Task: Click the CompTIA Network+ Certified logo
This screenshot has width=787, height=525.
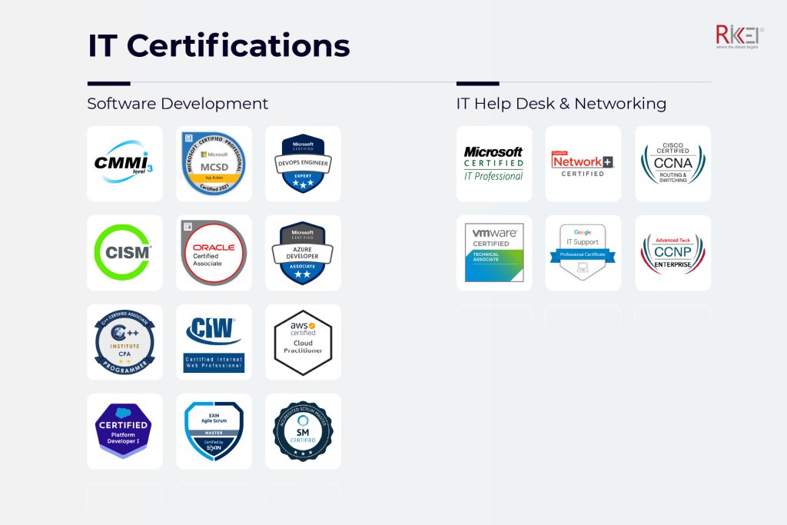Action: click(583, 164)
